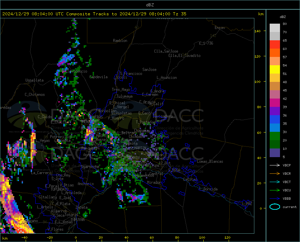Click the blue VBBB arrow in legend
This screenshot has height=242, width=300.
pos(275,198)
